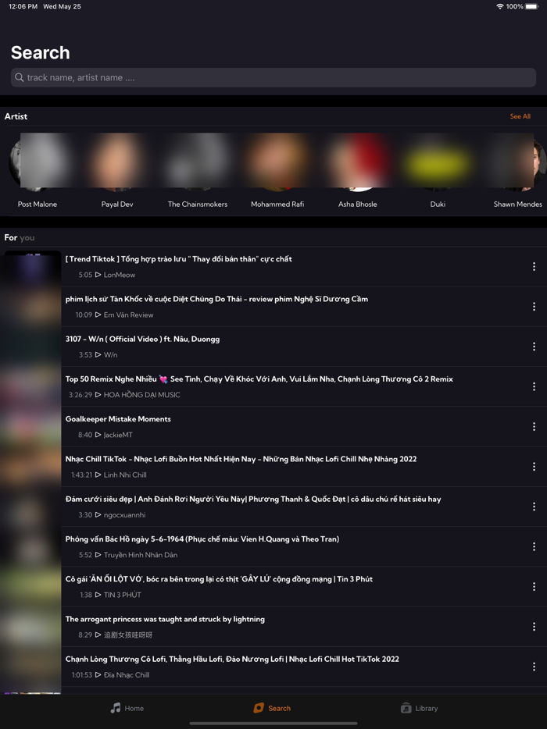Click the HOA HỒNG DẠI MUSIC channel name
Image resolution: width=547 pixels, height=729 pixels.
[x=142, y=395]
